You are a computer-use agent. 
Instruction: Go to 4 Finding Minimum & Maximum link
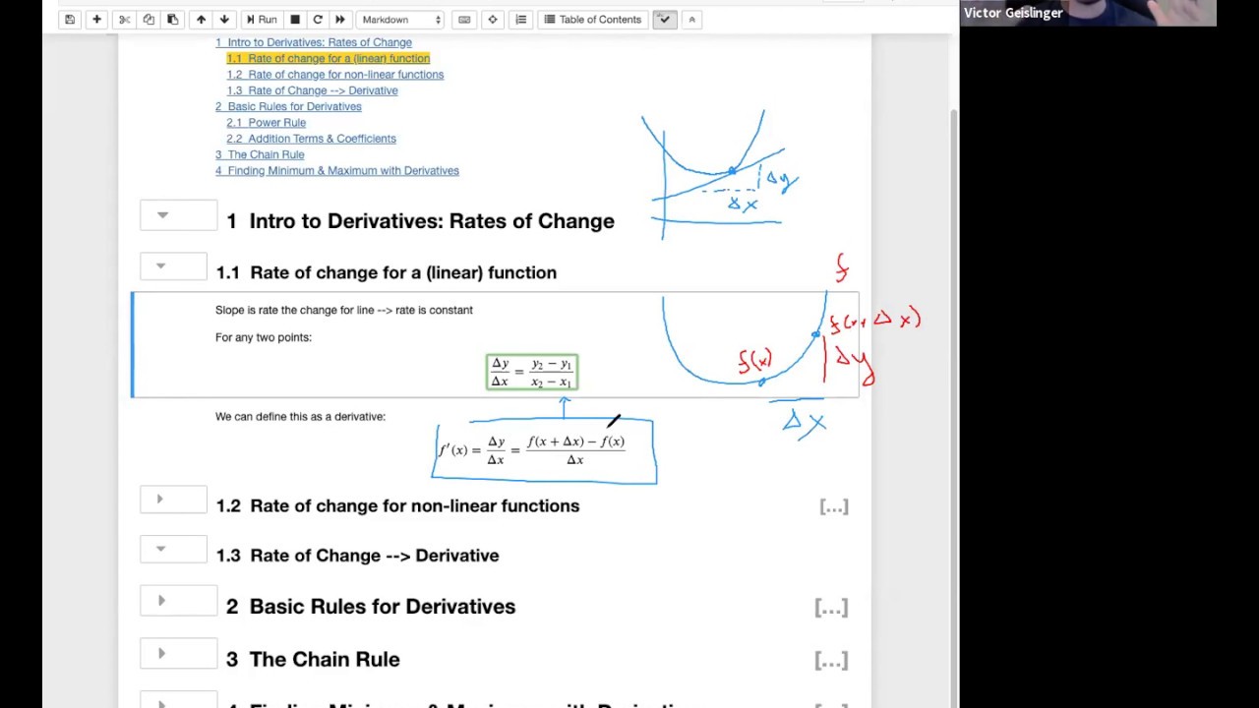337,171
